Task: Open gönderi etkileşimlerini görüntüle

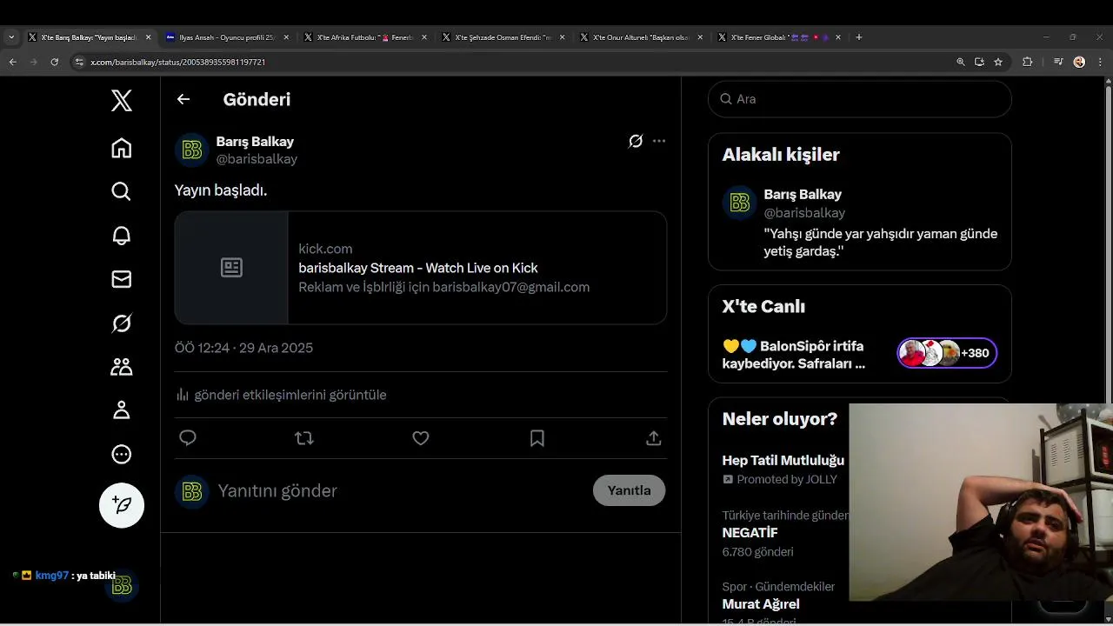Action: pyautogui.click(x=281, y=395)
